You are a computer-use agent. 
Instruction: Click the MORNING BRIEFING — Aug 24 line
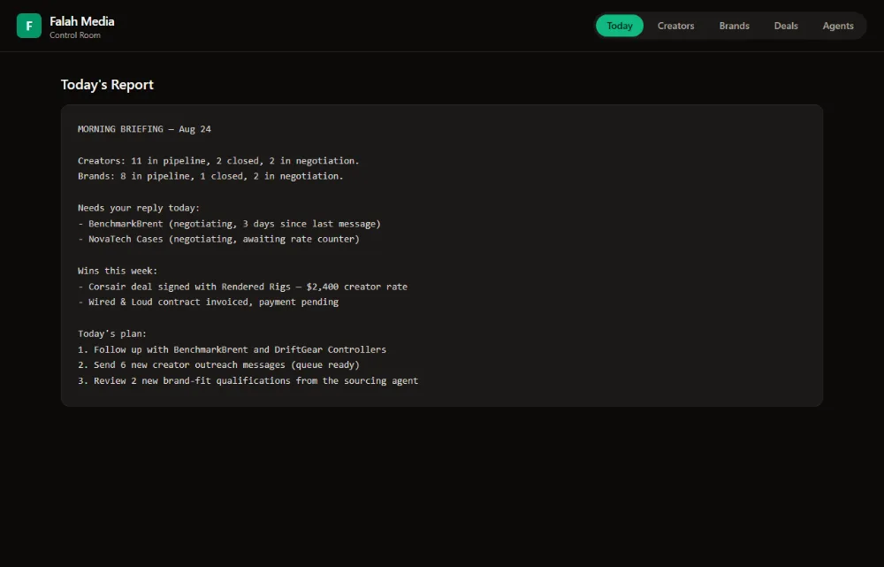pos(144,129)
